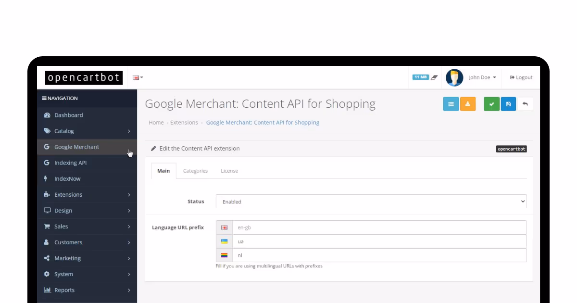
Task: Click the pencil icon beside Edit the Content API
Action: click(153, 149)
